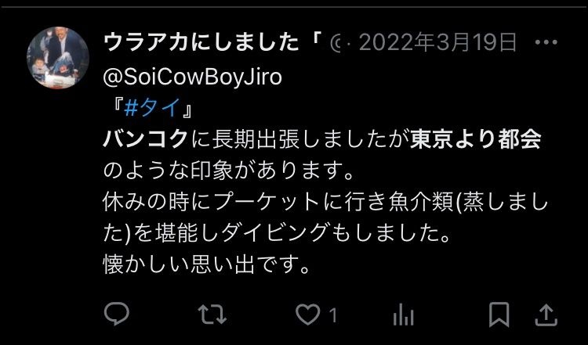Open the @SoiCowBoyJiro mention
588x345 pixels.
pyautogui.click(x=192, y=77)
